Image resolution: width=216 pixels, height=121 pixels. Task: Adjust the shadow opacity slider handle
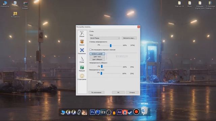(101, 73)
